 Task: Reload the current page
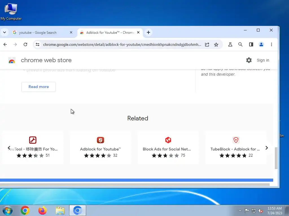click(25, 44)
